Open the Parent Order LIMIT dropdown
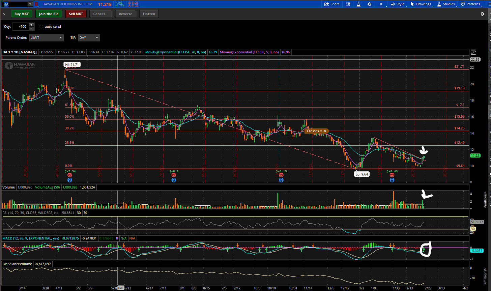The height and width of the screenshot is (291, 491). [x=46, y=37]
